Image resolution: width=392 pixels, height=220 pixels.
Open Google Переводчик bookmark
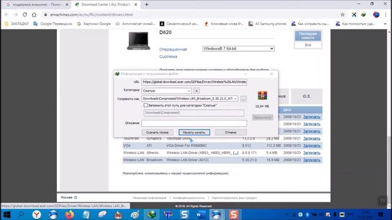click(53, 24)
